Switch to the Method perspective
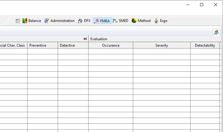The width and height of the screenshot is (223, 132). 141,21
